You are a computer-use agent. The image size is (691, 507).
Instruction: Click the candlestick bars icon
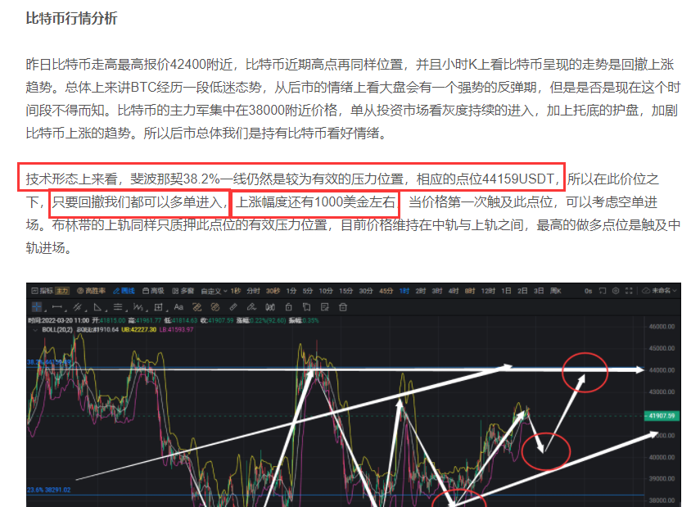[270, 307]
